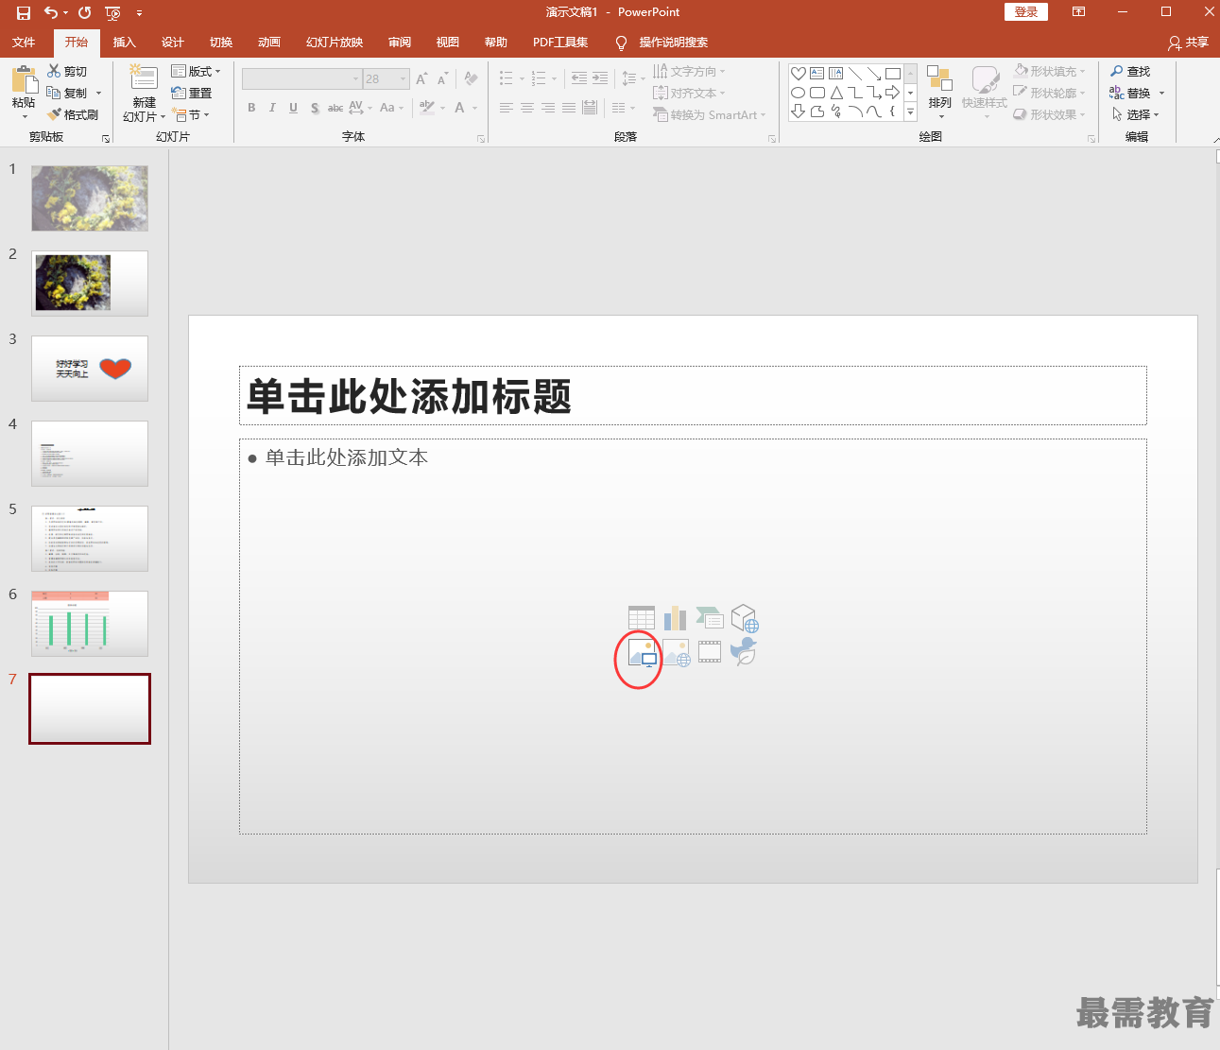
Task: Redo the last action
Action: pos(85,12)
